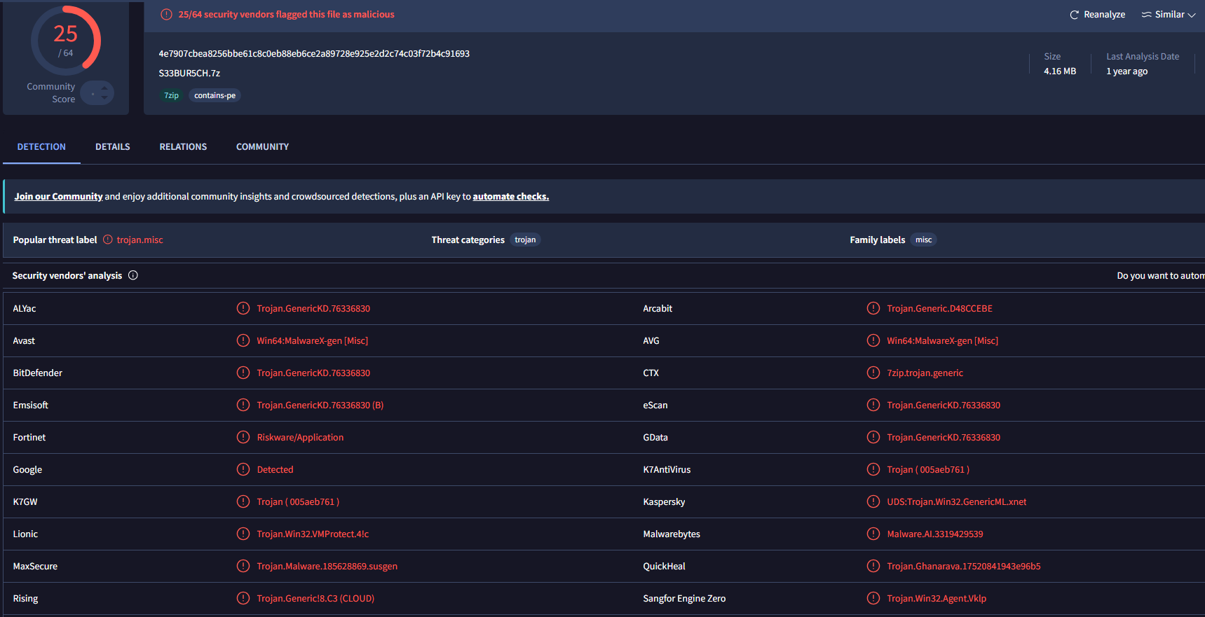
Task: Click the S33BUR5CH.7z file name
Action: pos(189,74)
